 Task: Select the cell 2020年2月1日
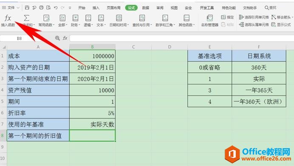tap(93, 79)
